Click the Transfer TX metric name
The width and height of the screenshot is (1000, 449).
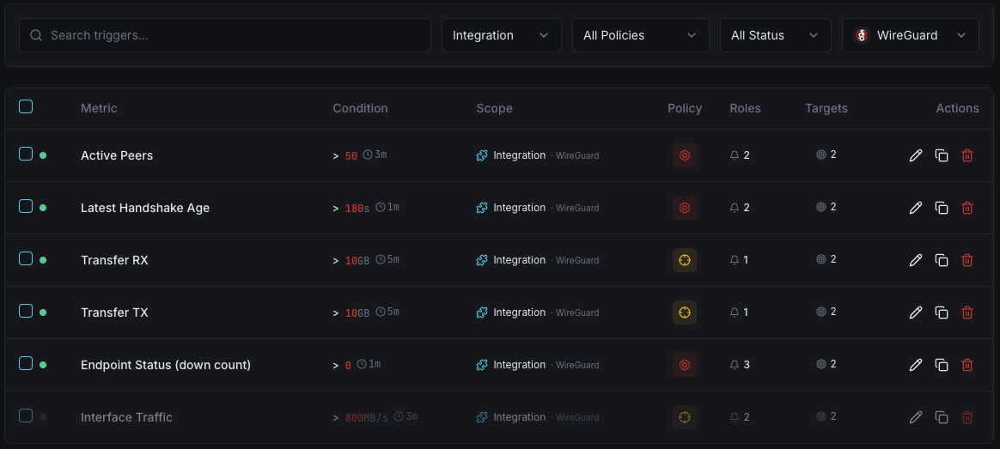(114, 312)
